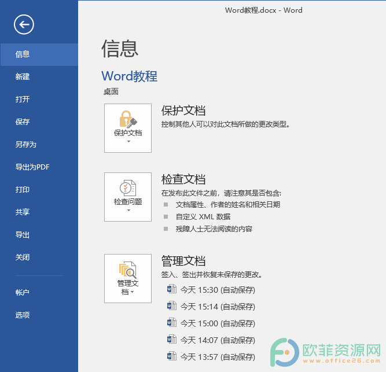The image size is (386, 372).
Task: Click 签入、签出并恢复未保存的更改 description
Action: (x=212, y=275)
